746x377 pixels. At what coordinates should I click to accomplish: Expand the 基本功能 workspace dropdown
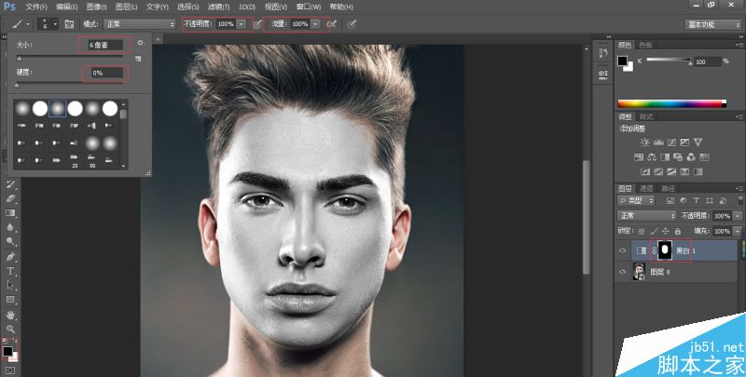click(x=712, y=25)
